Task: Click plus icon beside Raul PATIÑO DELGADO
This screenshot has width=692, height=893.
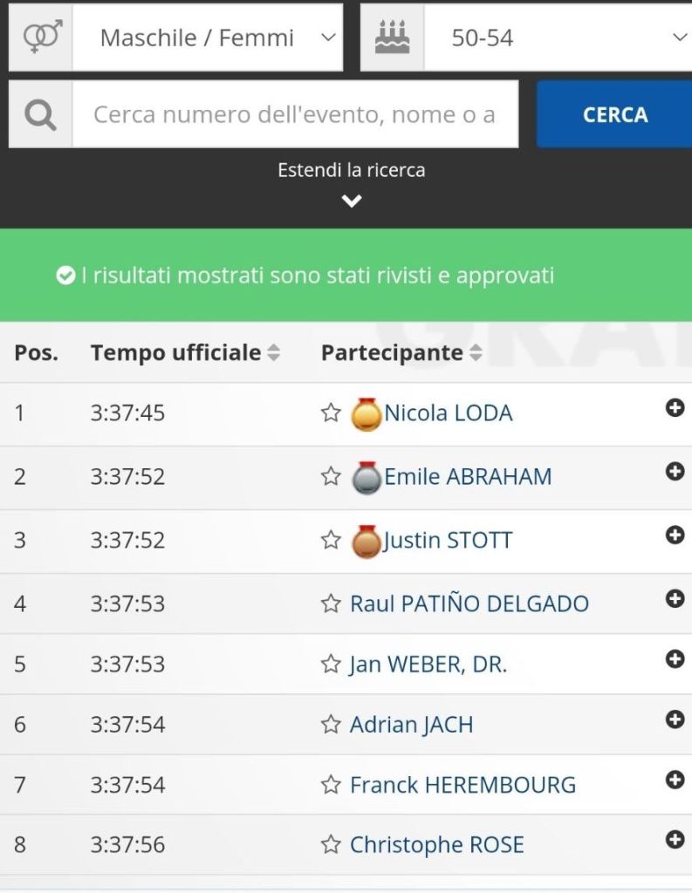Action: pos(675,598)
